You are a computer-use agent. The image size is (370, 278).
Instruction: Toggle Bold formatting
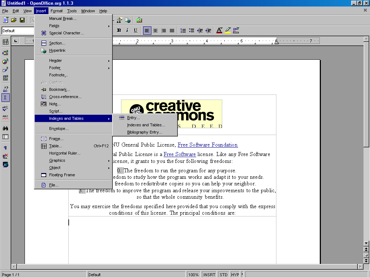point(119,31)
